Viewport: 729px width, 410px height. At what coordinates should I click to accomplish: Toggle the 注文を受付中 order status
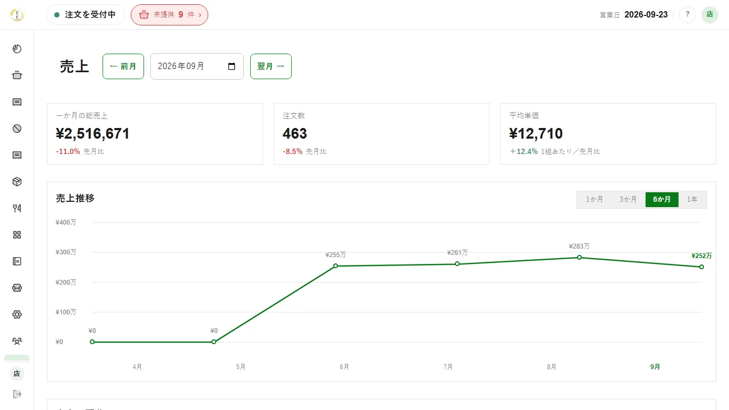(x=85, y=15)
